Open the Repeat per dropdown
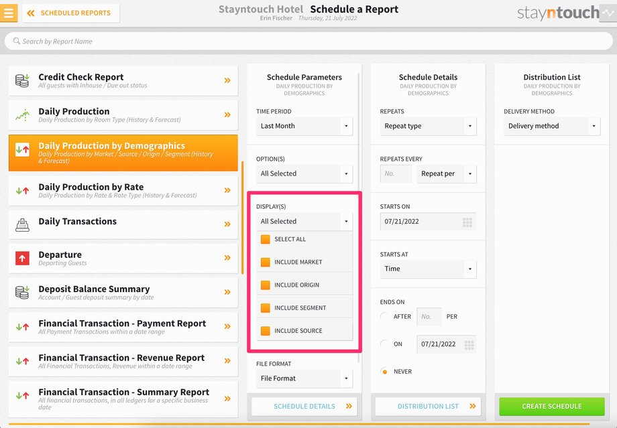Viewport: 617px width, 428px height. [447, 173]
